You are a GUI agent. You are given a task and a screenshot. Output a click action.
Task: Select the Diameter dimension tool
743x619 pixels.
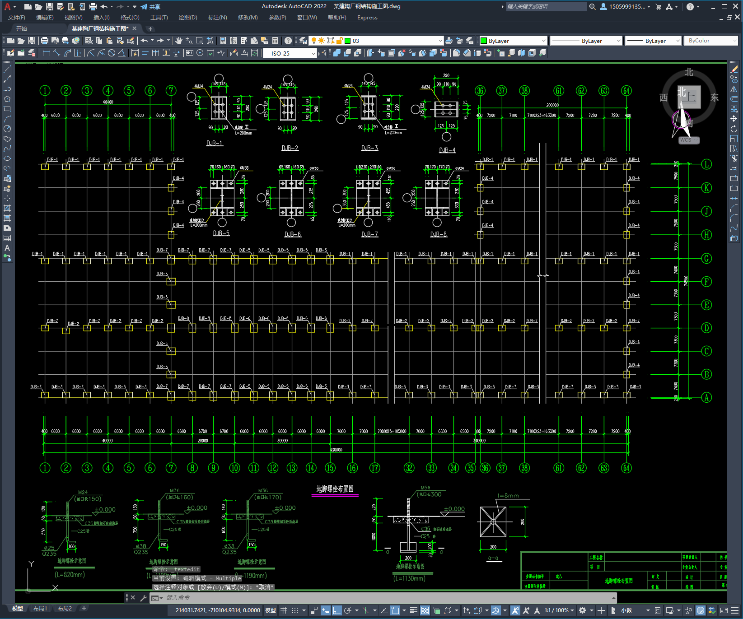point(112,53)
